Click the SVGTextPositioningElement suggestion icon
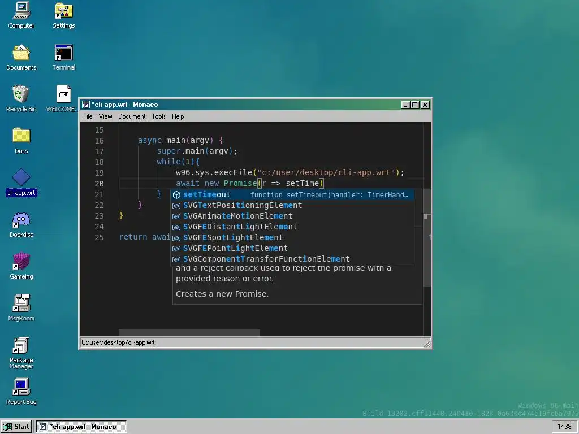579x434 pixels. [x=176, y=206]
